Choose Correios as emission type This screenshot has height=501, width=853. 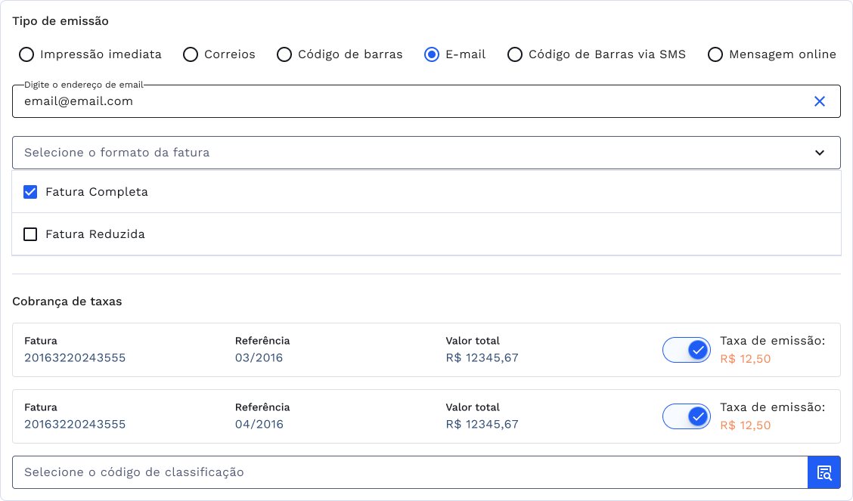191,54
